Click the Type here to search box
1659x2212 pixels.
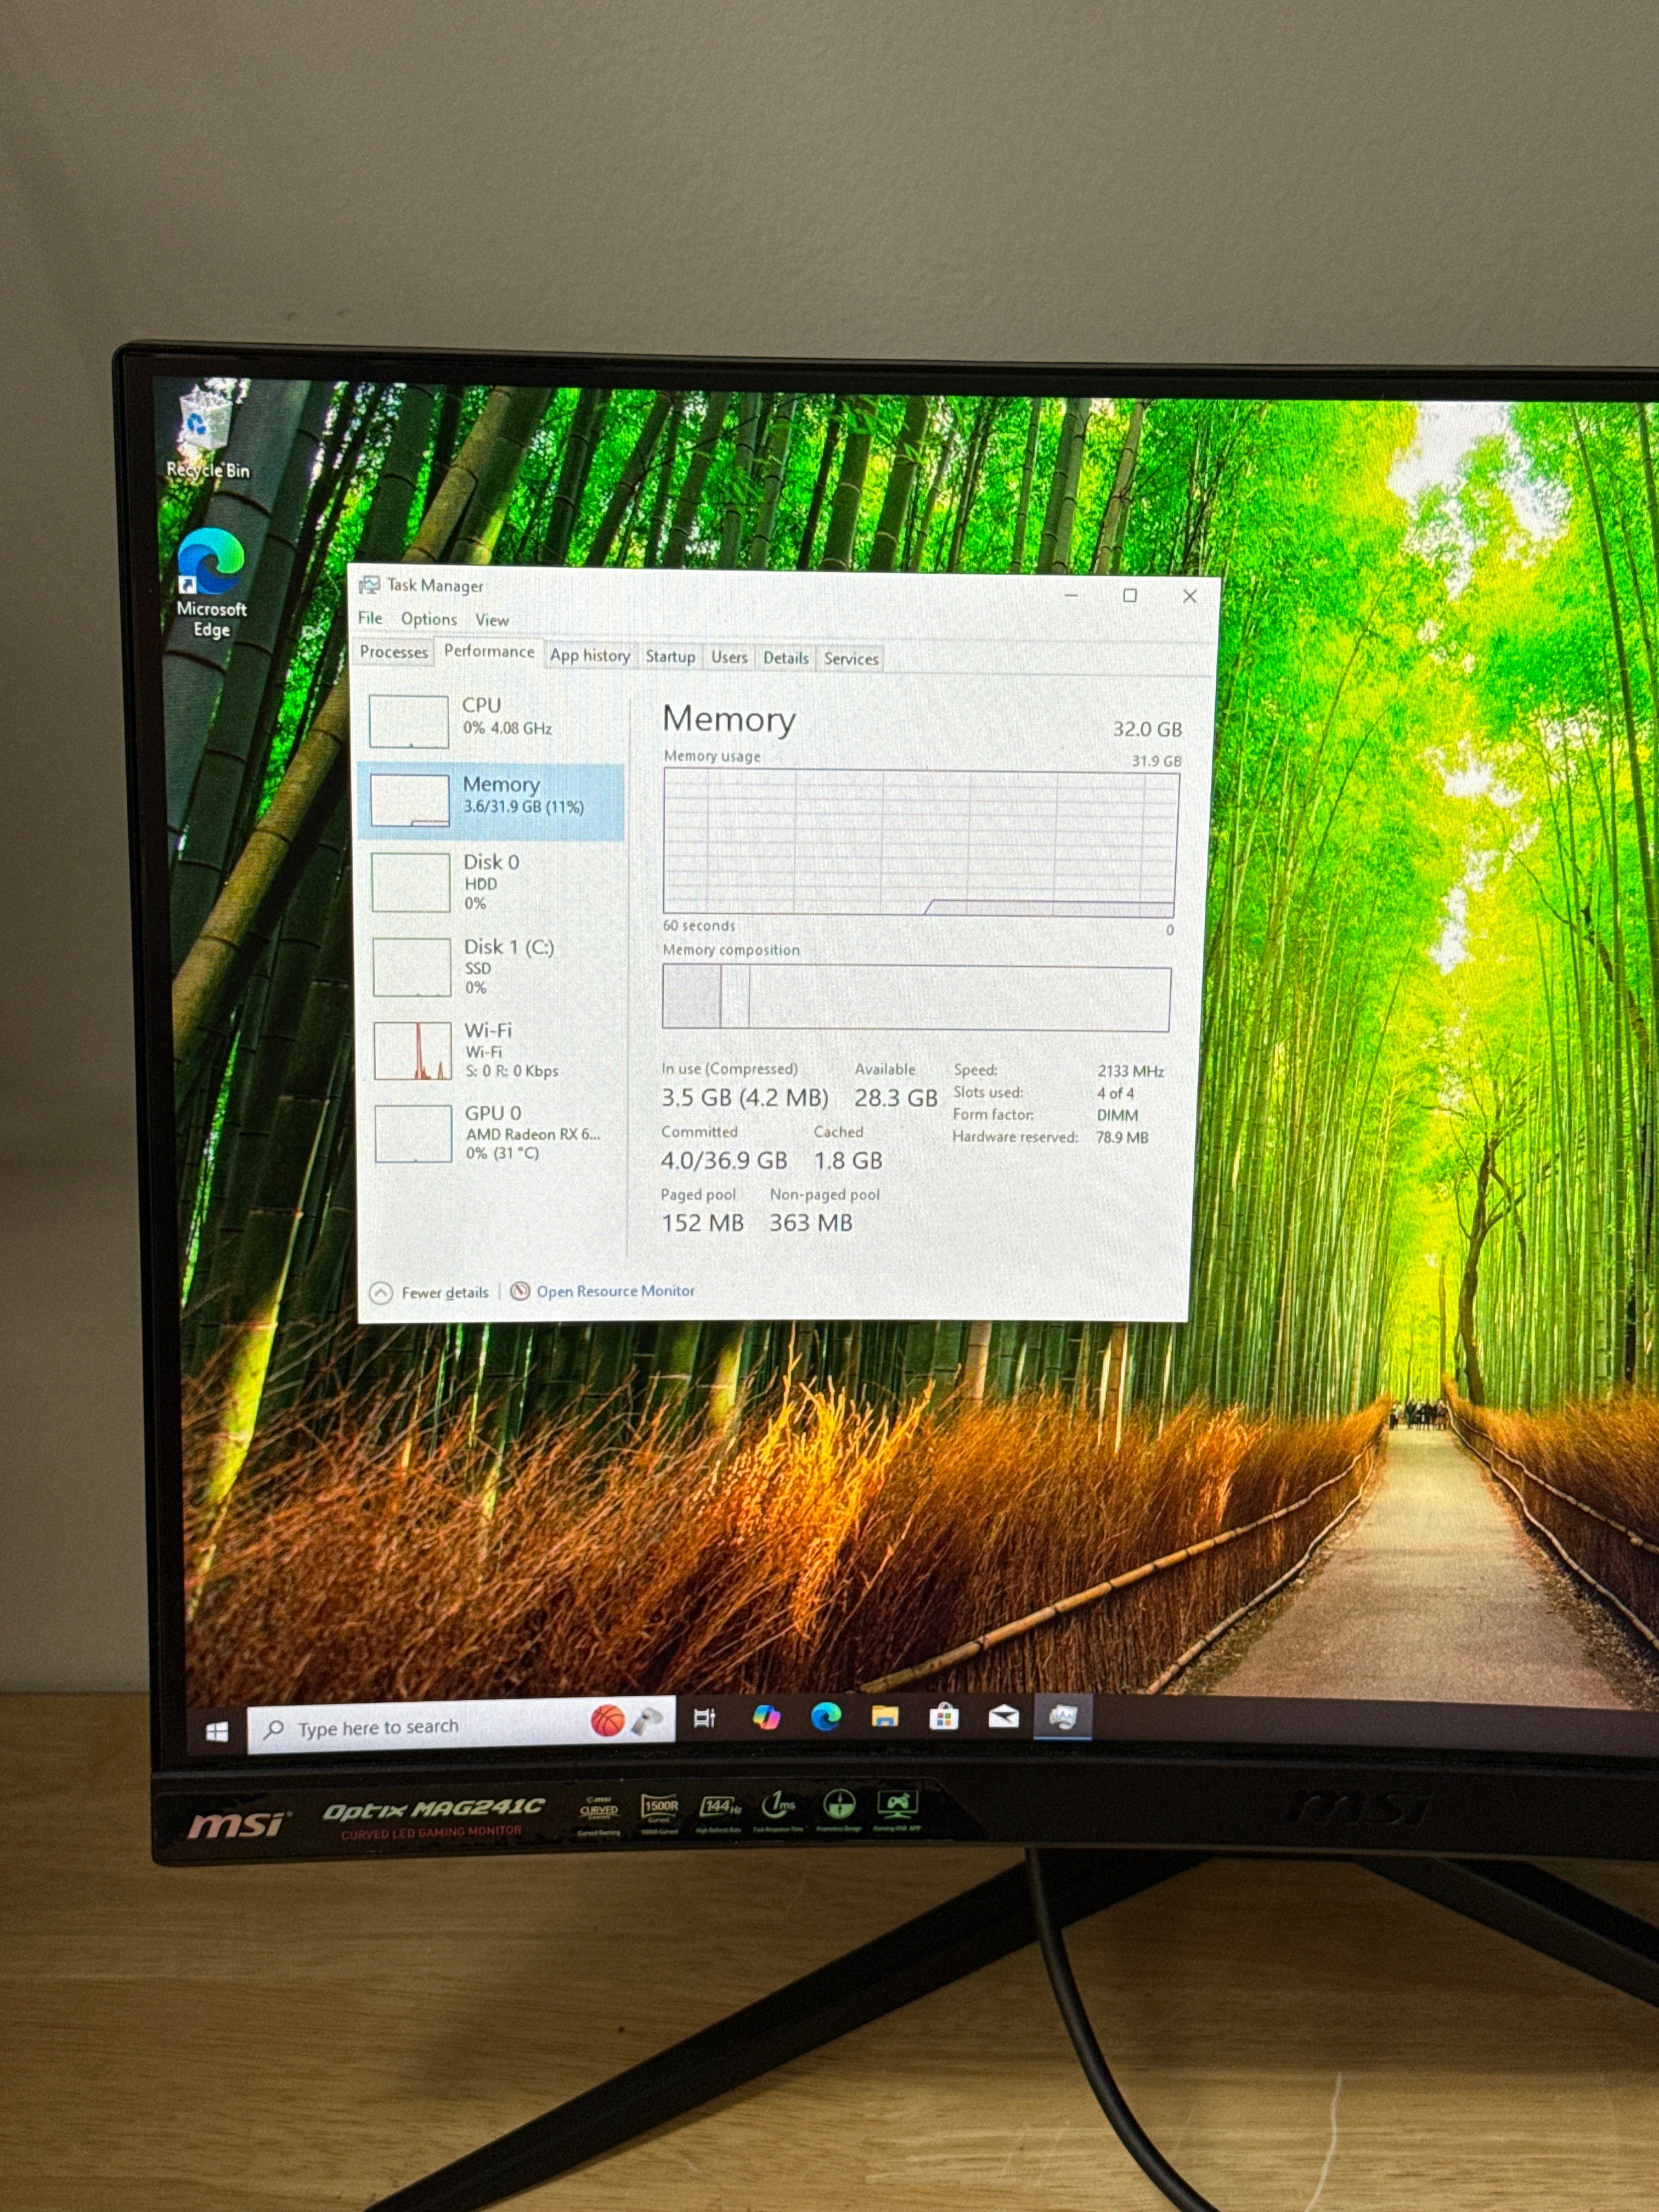point(461,1727)
